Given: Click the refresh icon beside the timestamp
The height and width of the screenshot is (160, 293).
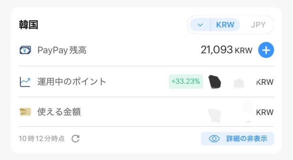Looking at the screenshot, I should (75, 138).
